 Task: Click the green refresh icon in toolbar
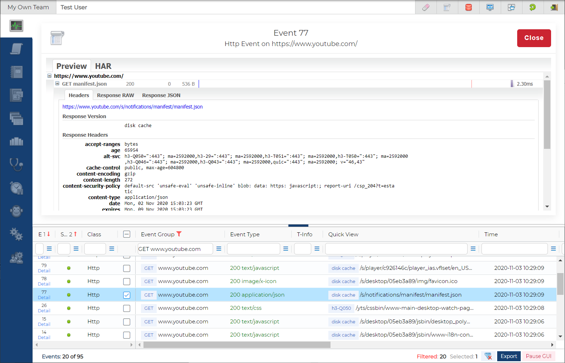(x=533, y=7)
